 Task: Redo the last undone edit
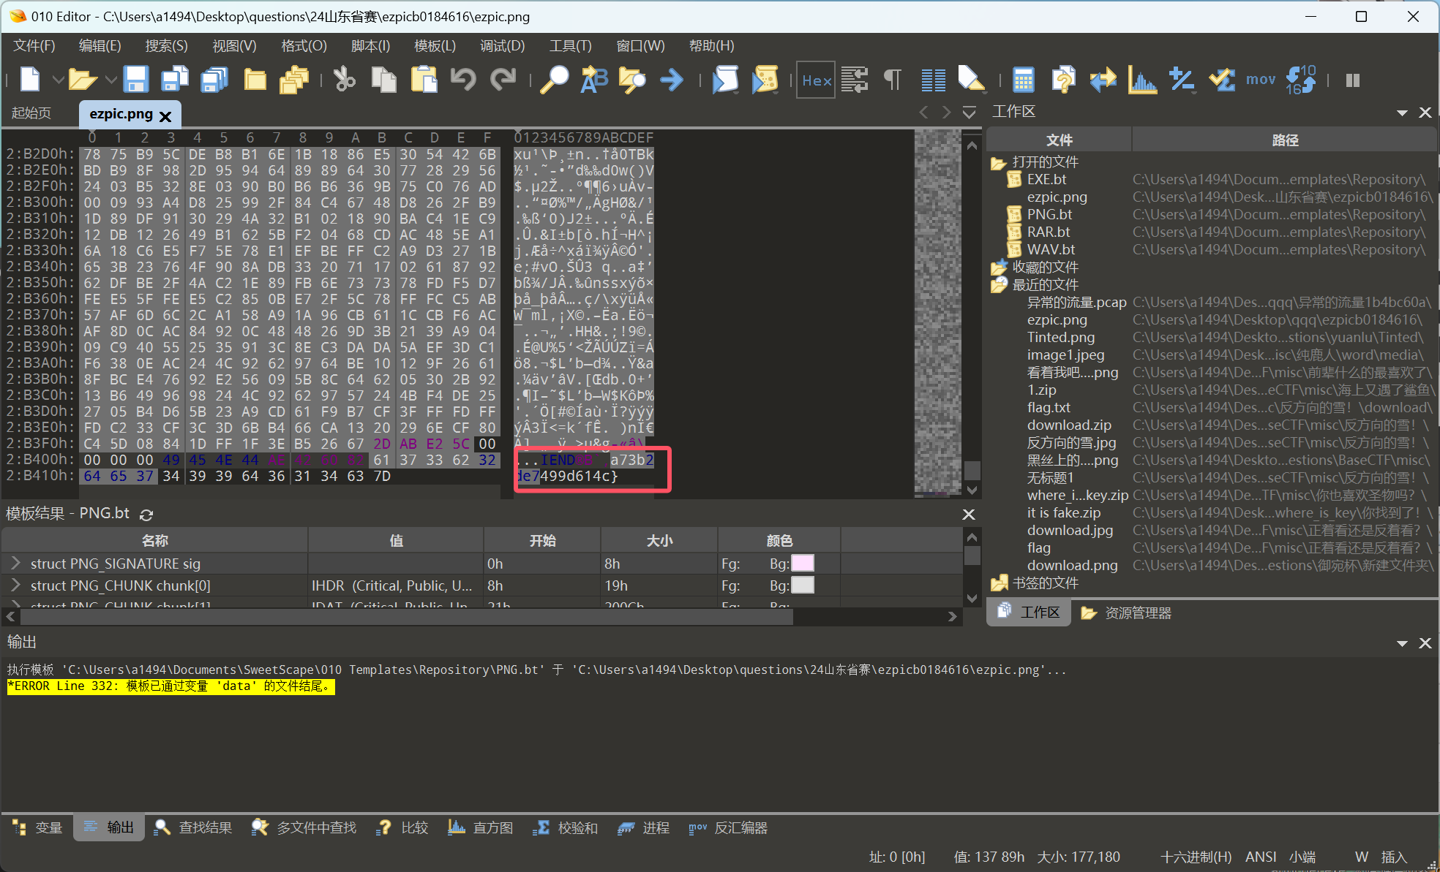[503, 80]
